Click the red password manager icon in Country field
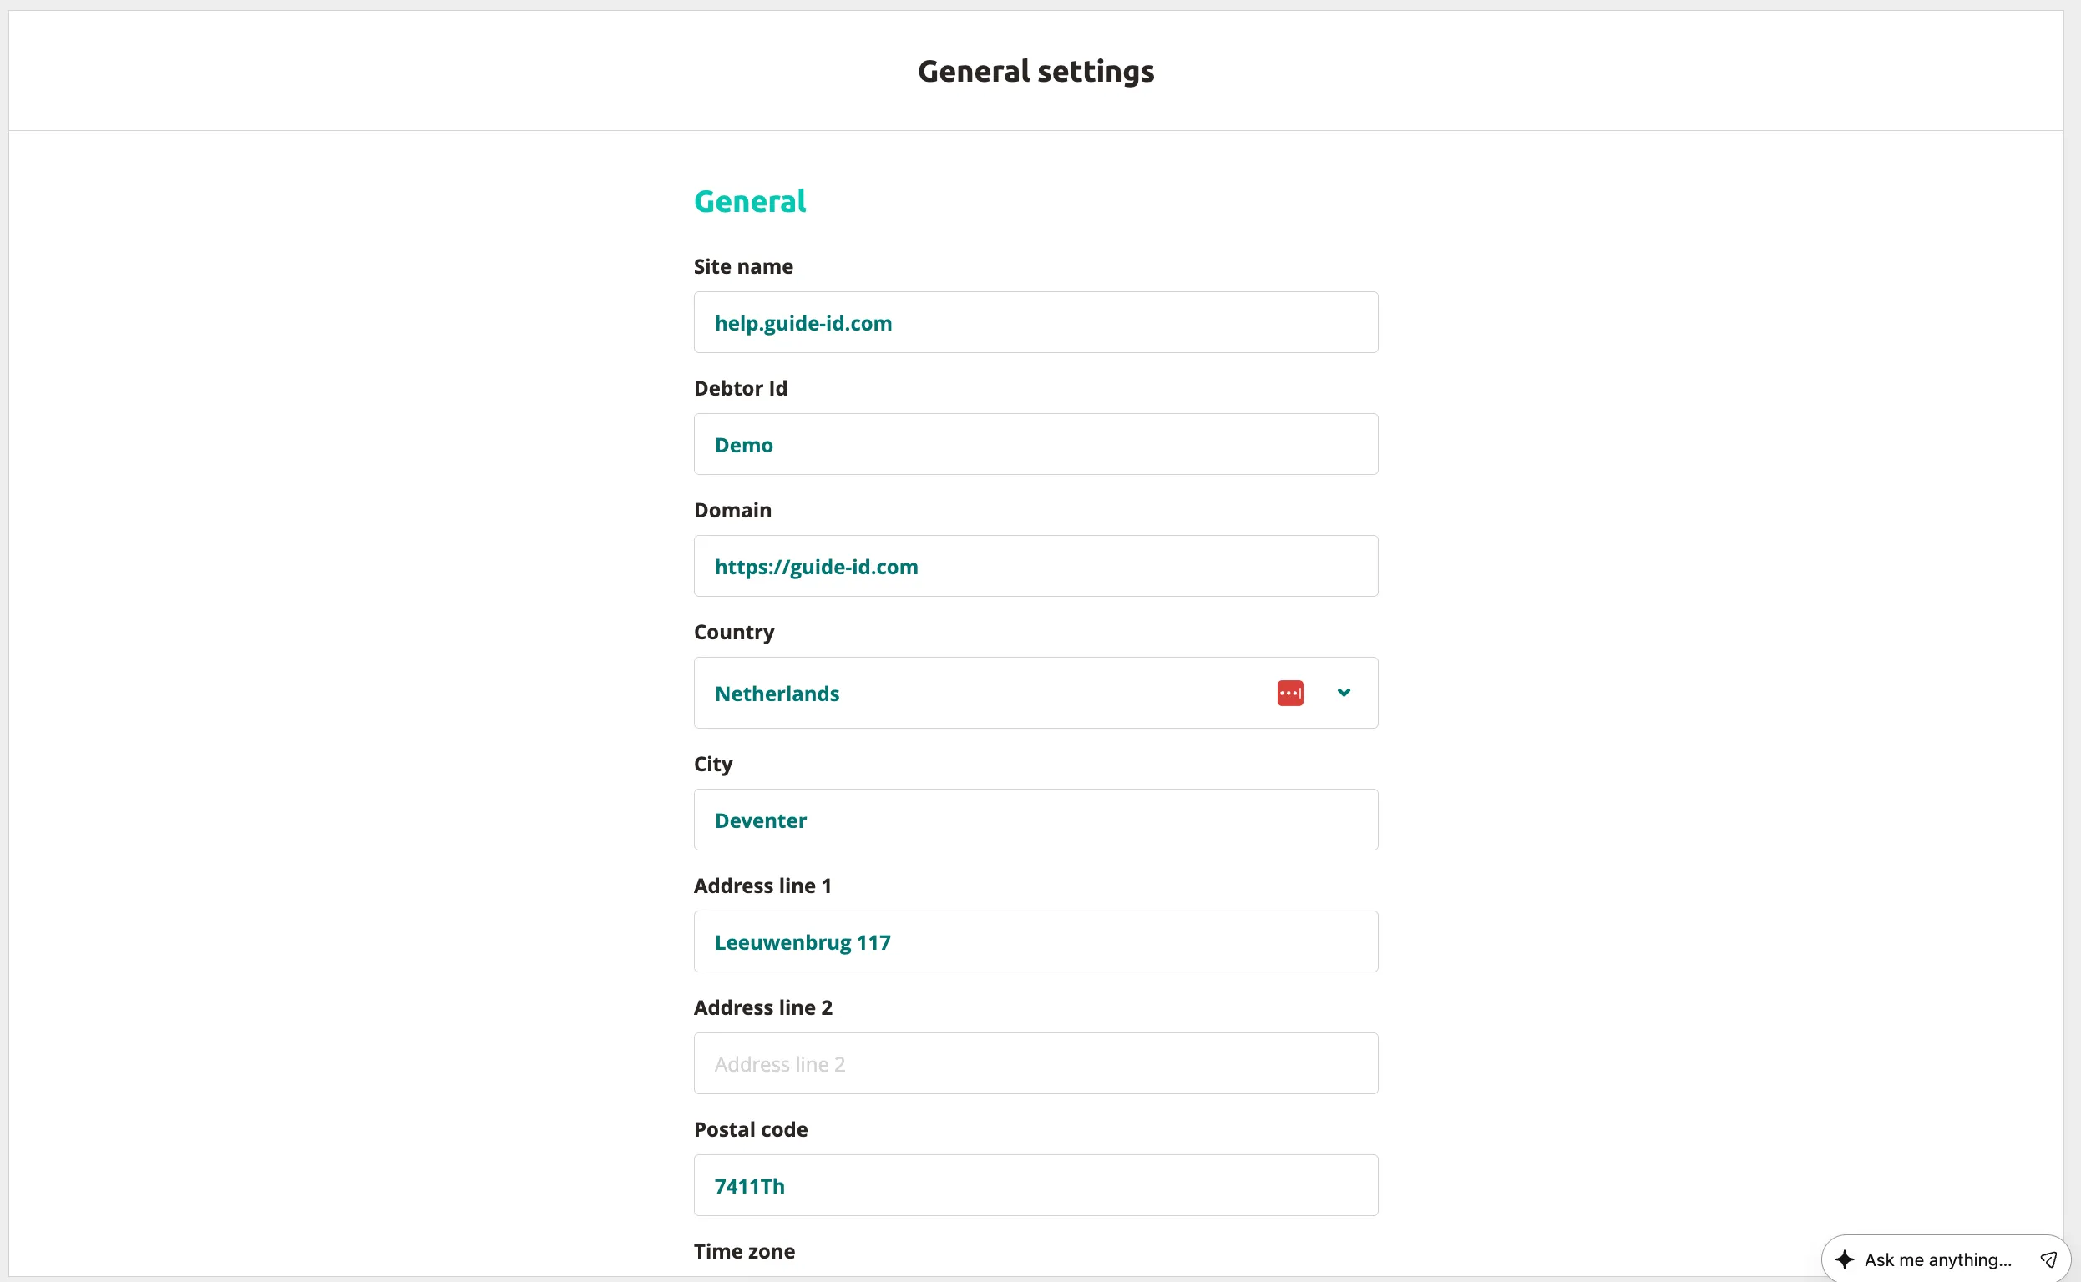 click(x=1289, y=693)
